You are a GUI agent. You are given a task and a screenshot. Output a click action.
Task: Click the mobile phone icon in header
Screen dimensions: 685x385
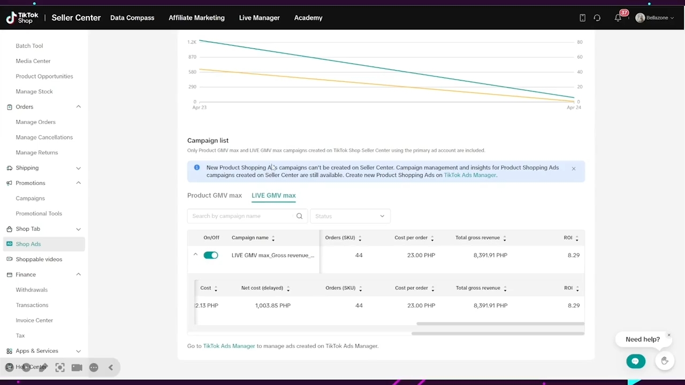coord(582,18)
